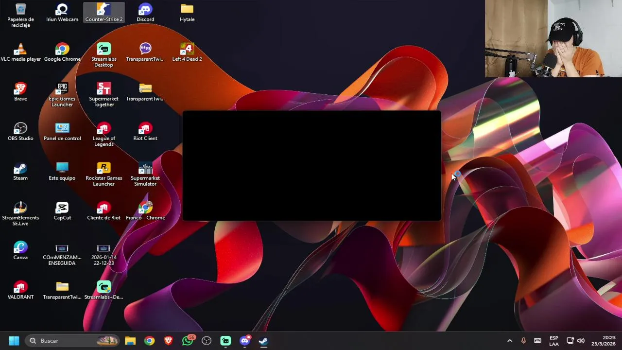Select the Iriun Webcam desktop shortcut
Image resolution: width=622 pixels, height=350 pixels.
(62, 13)
